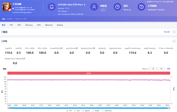This screenshot has height=112, width=177.
Task: Click the help icon beside Delta(FTime)>100ms
Action: click(x=24, y=58)
